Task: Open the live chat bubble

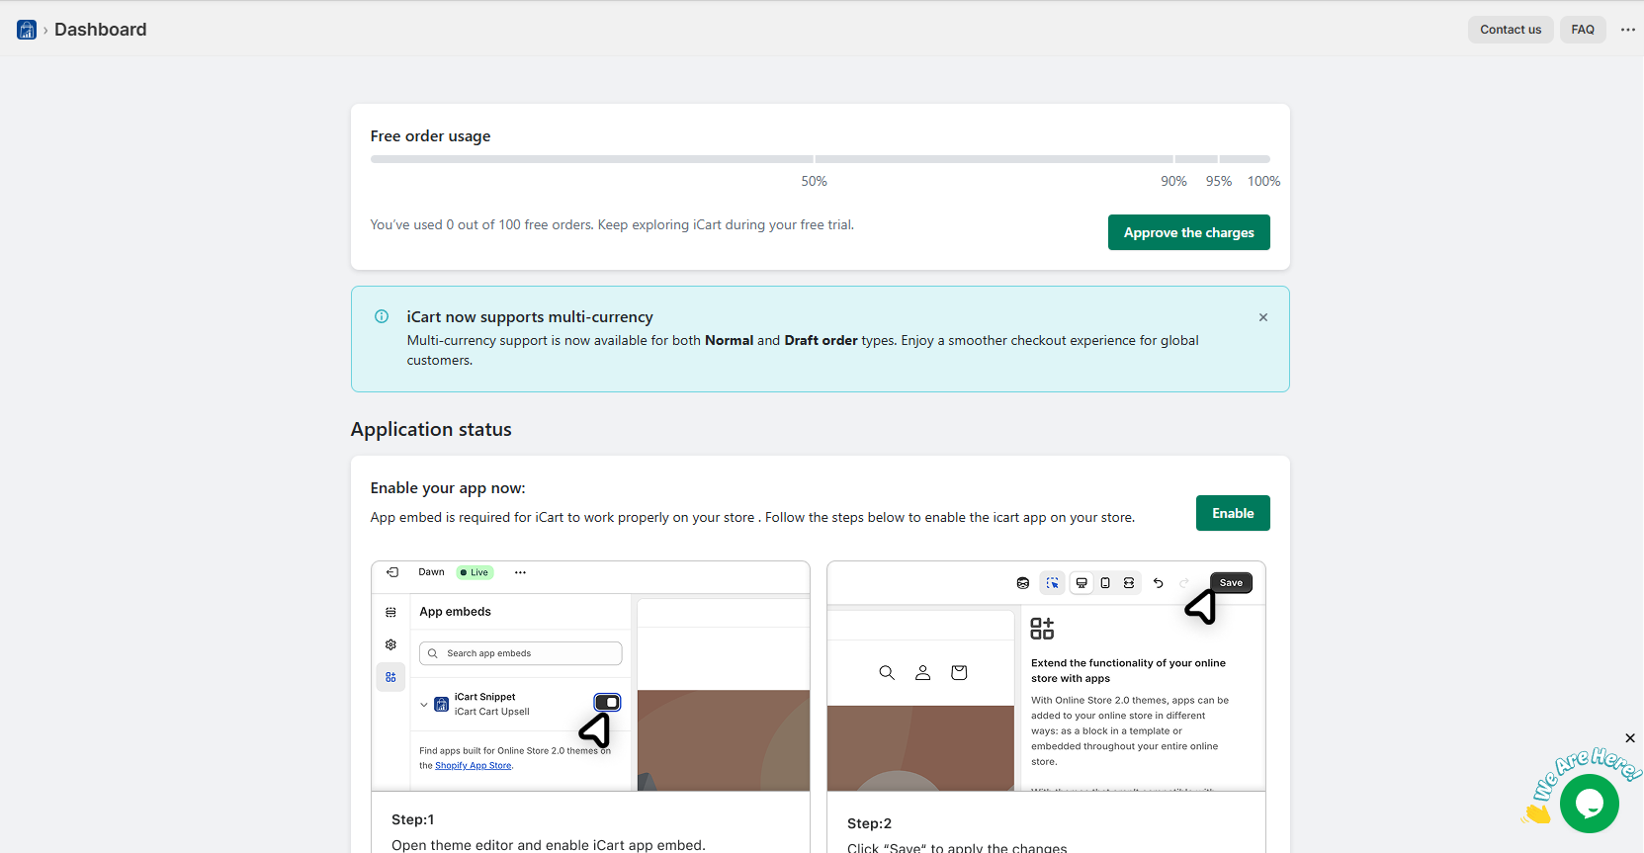Action: [1589, 805]
